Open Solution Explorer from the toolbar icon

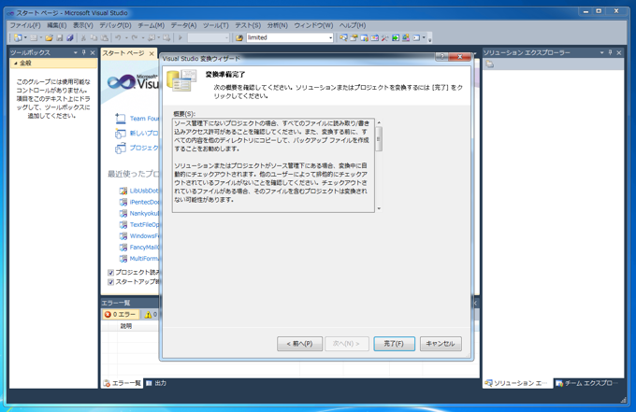click(343, 37)
